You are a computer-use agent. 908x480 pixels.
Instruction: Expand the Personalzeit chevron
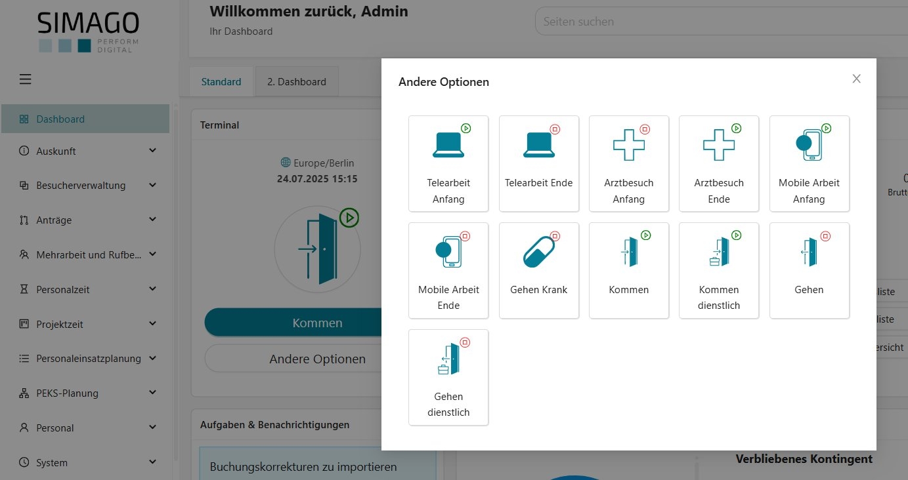[x=153, y=289]
